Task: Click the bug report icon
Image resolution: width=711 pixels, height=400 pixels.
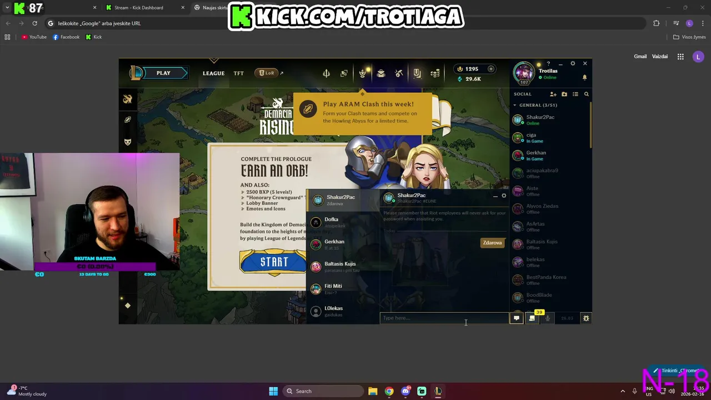Action: coord(585,318)
